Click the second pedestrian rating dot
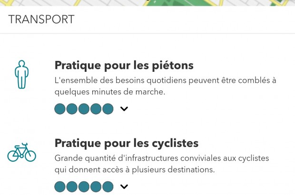 pos(72,109)
